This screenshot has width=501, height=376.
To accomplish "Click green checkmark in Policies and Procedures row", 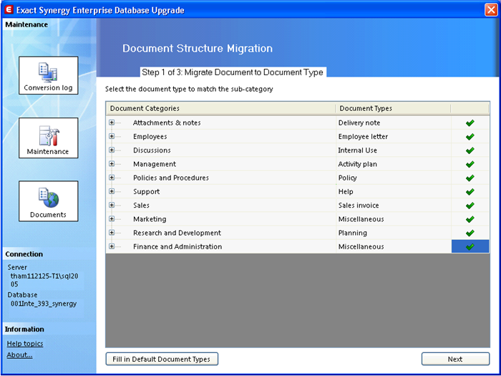I will tap(470, 178).
